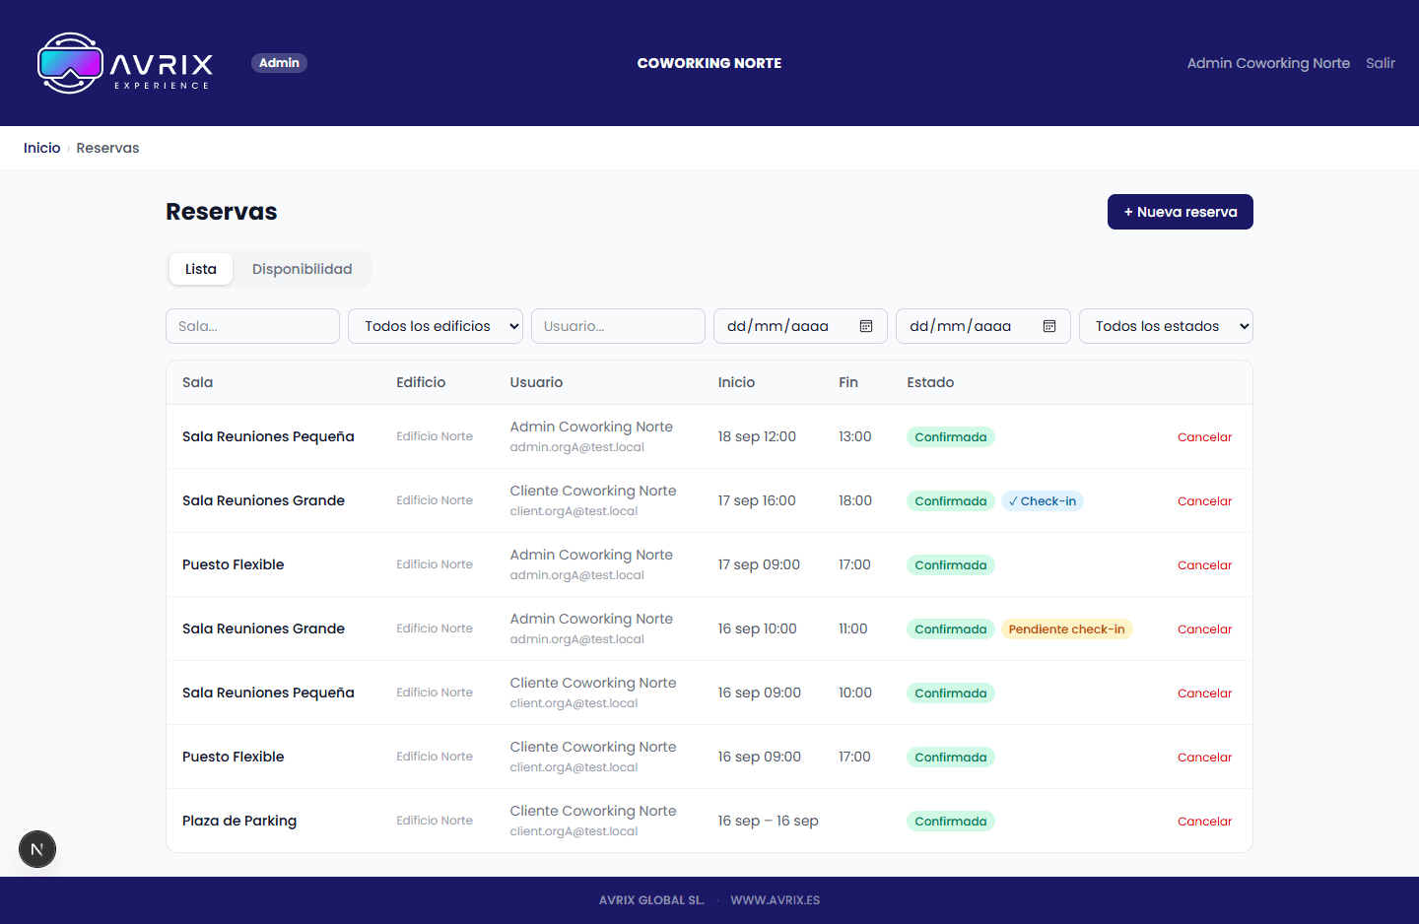Open the start date calendar picker icon
The height and width of the screenshot is (924, 1419).
[x=866, y=326]
